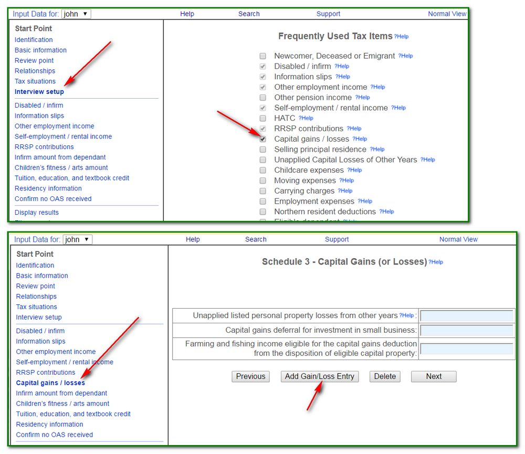Uncheck the Capital gains / losses checkbox

pos(263,139)
